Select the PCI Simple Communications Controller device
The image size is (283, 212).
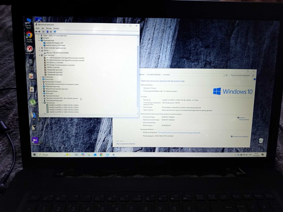tap(59, 65)
